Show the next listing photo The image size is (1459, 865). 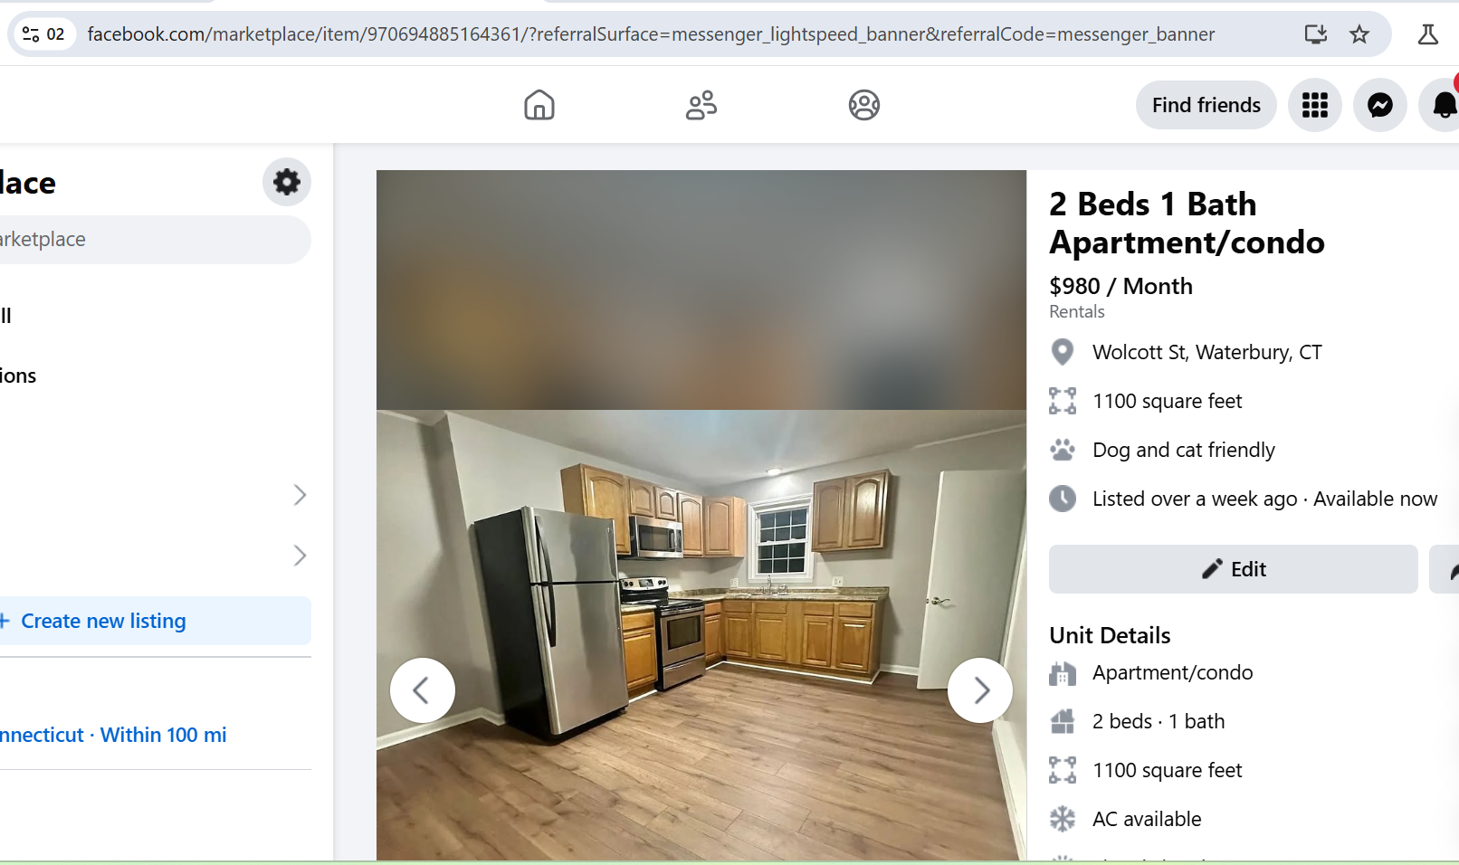980,690
